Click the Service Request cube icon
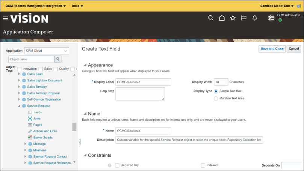 pyautogui.click(x=24, y=106)
